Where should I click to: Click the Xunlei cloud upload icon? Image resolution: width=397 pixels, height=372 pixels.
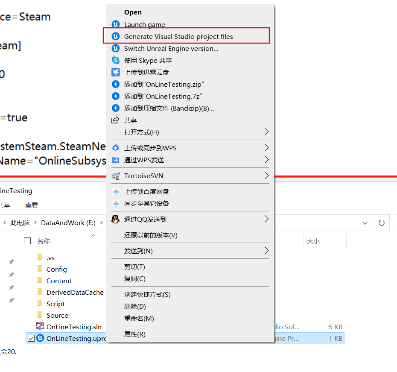(x=115, y=72)
